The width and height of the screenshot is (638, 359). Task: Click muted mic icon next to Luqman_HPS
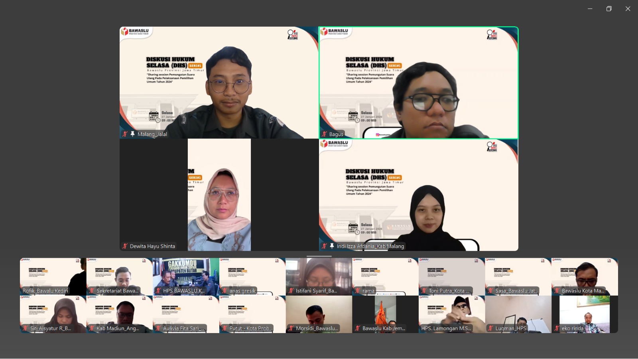click(x=491, y=328)
